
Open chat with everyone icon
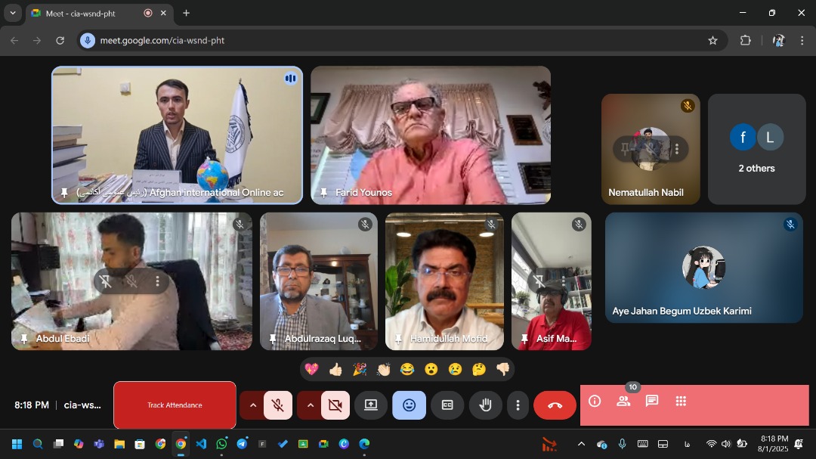652,402
